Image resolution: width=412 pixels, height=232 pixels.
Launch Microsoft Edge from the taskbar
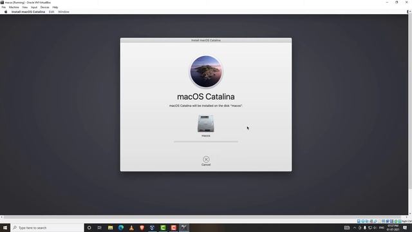(121, 227)
